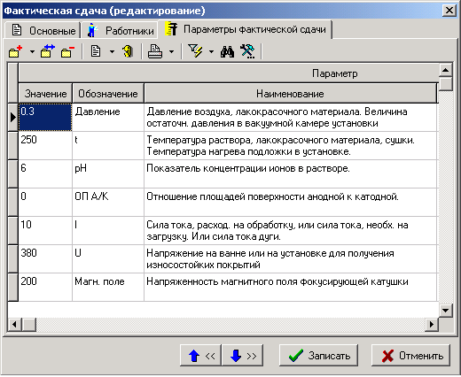Expand dropdown arrow next to printer icon

(172, 52)
